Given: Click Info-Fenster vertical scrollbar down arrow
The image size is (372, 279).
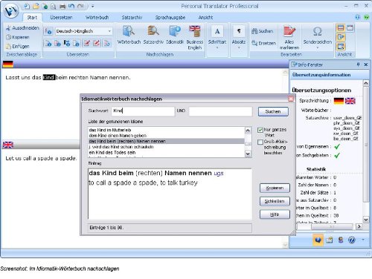Looking at the screenshot, I should point(366,220).
